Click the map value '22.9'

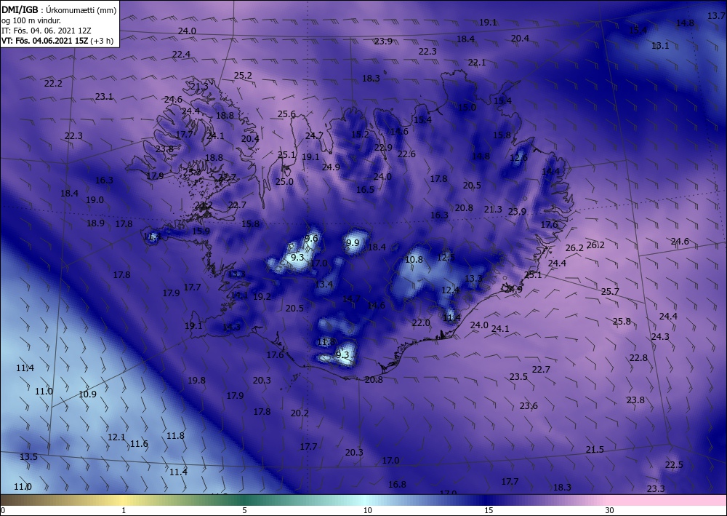383,148
